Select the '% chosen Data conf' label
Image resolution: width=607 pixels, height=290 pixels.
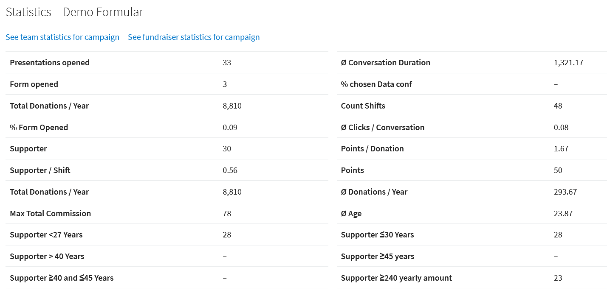coord(376,84)
